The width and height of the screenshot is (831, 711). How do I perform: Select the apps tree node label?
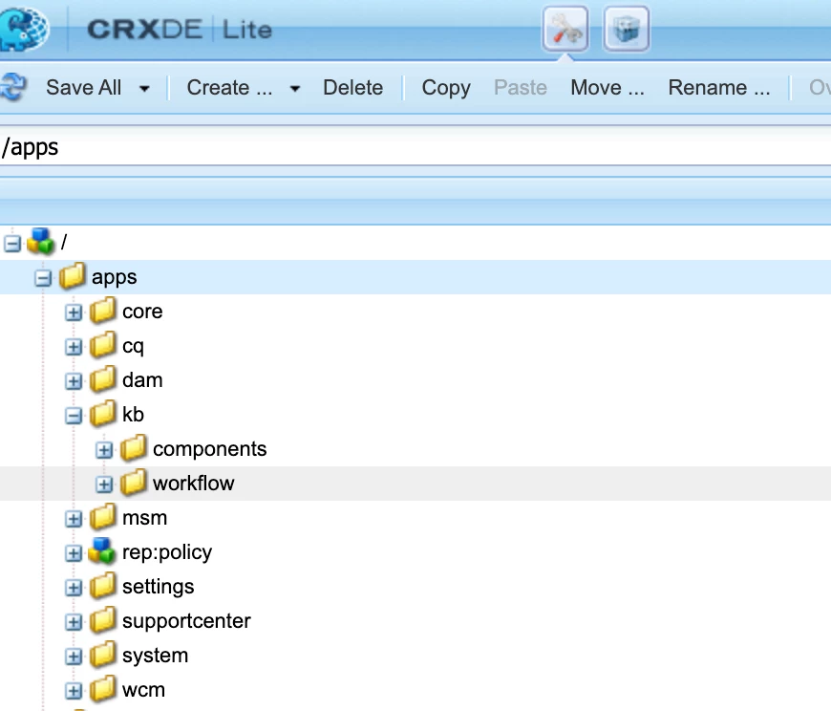point(114,277)
